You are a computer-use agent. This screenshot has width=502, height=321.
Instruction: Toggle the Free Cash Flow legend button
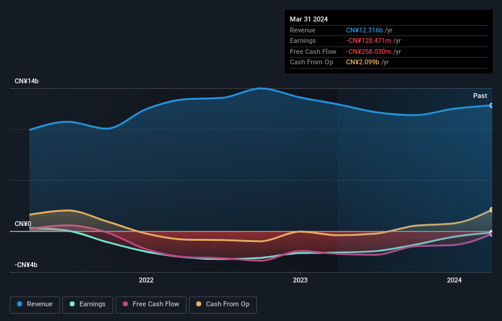[151, 304]
